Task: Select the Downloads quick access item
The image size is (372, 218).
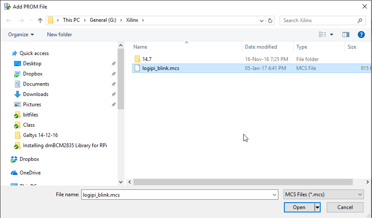Action: pyautogui.click(x=35, y=94)
